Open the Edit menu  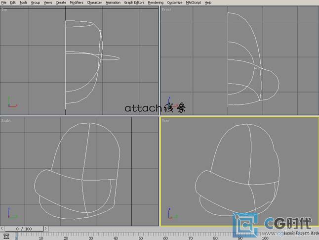[13, 2]
